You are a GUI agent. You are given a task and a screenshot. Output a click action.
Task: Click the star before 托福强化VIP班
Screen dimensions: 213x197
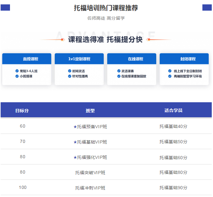[75, 157]
